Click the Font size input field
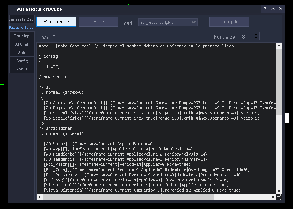293x209 pixels. 247,37
